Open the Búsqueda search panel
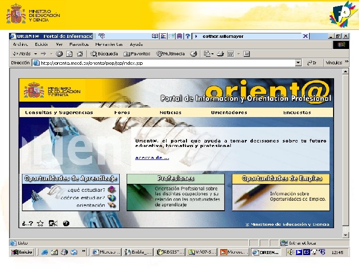This screenshot has width=359, height=269. pos(104,54)
